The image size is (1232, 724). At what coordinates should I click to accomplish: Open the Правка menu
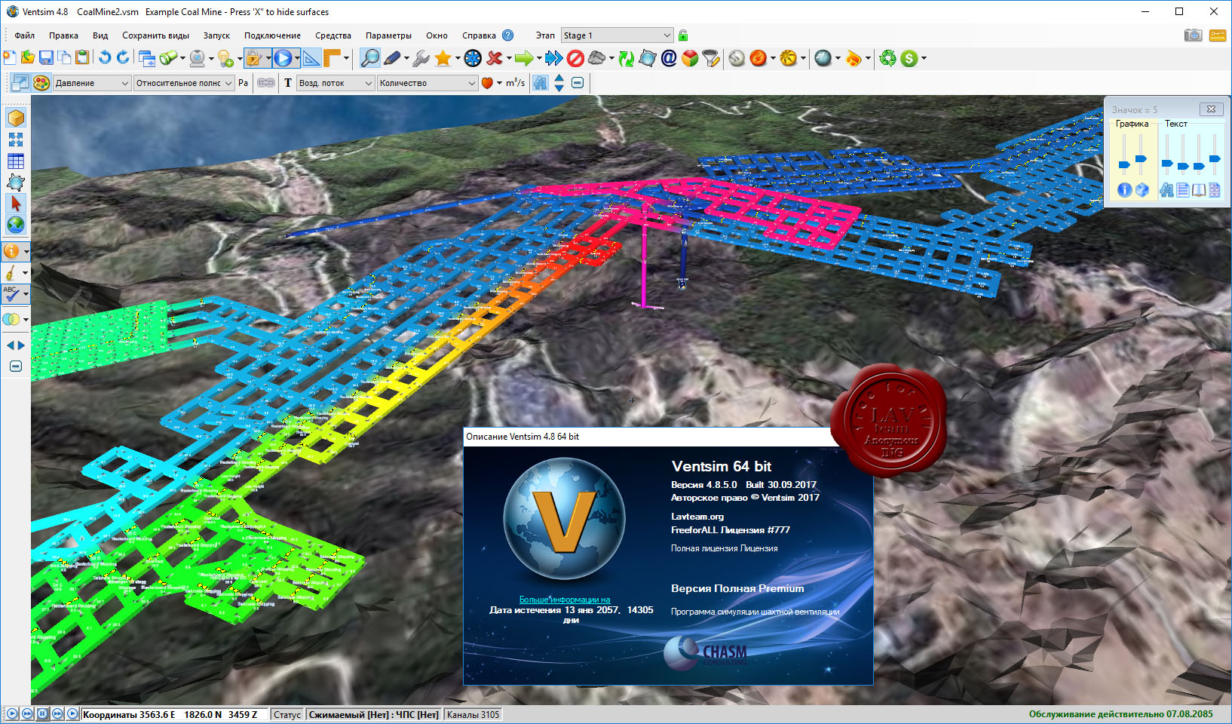(x=63, y=35)
